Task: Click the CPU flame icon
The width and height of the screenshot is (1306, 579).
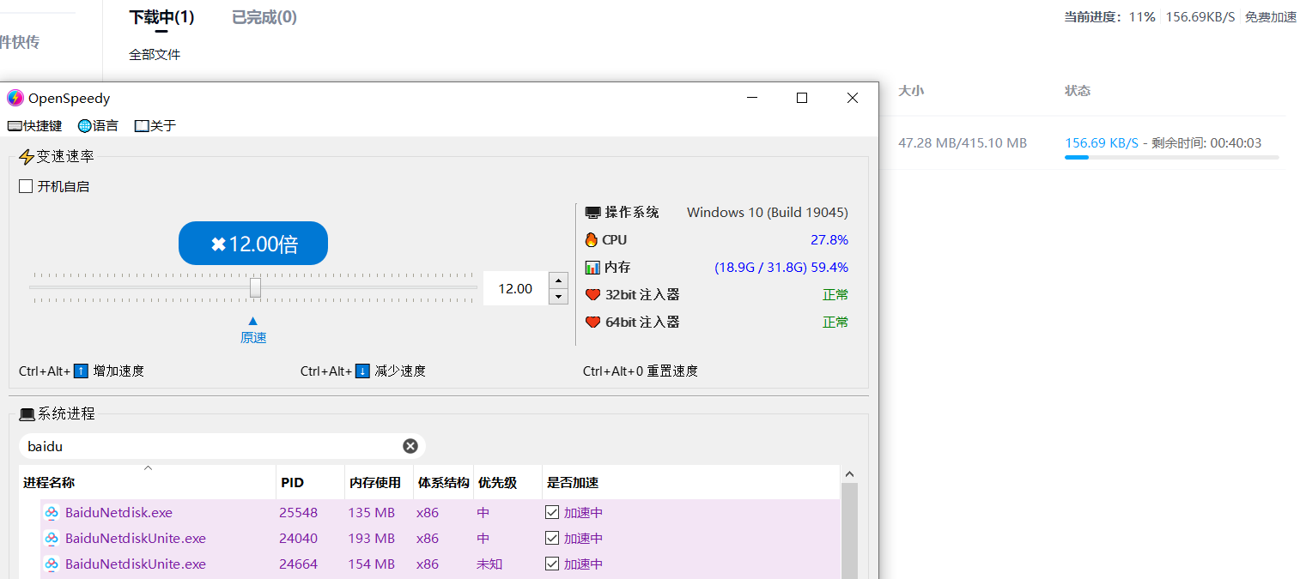Action: click(x=592, y=240)
